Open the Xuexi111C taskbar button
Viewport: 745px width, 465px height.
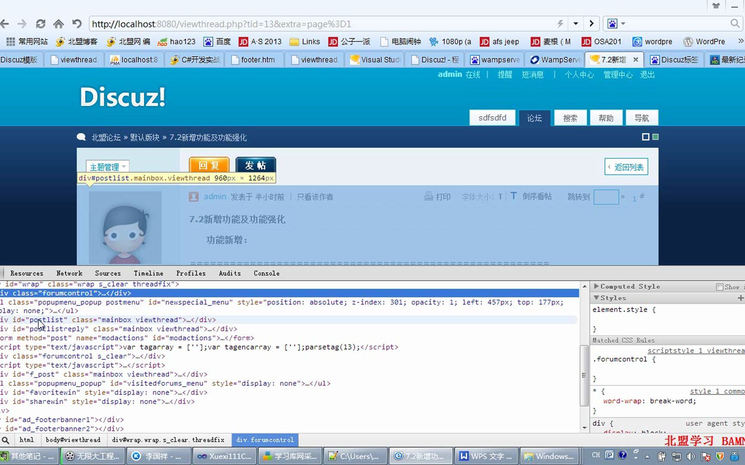224,456
